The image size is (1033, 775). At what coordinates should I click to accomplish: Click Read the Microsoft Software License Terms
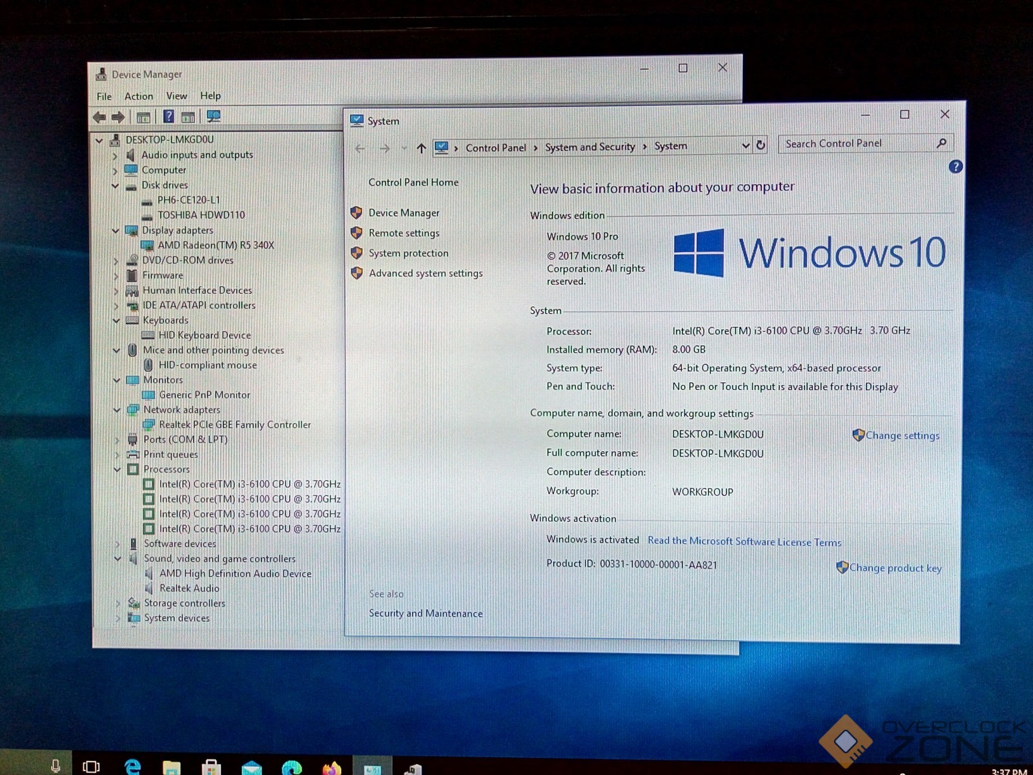(x=744, y=541)
